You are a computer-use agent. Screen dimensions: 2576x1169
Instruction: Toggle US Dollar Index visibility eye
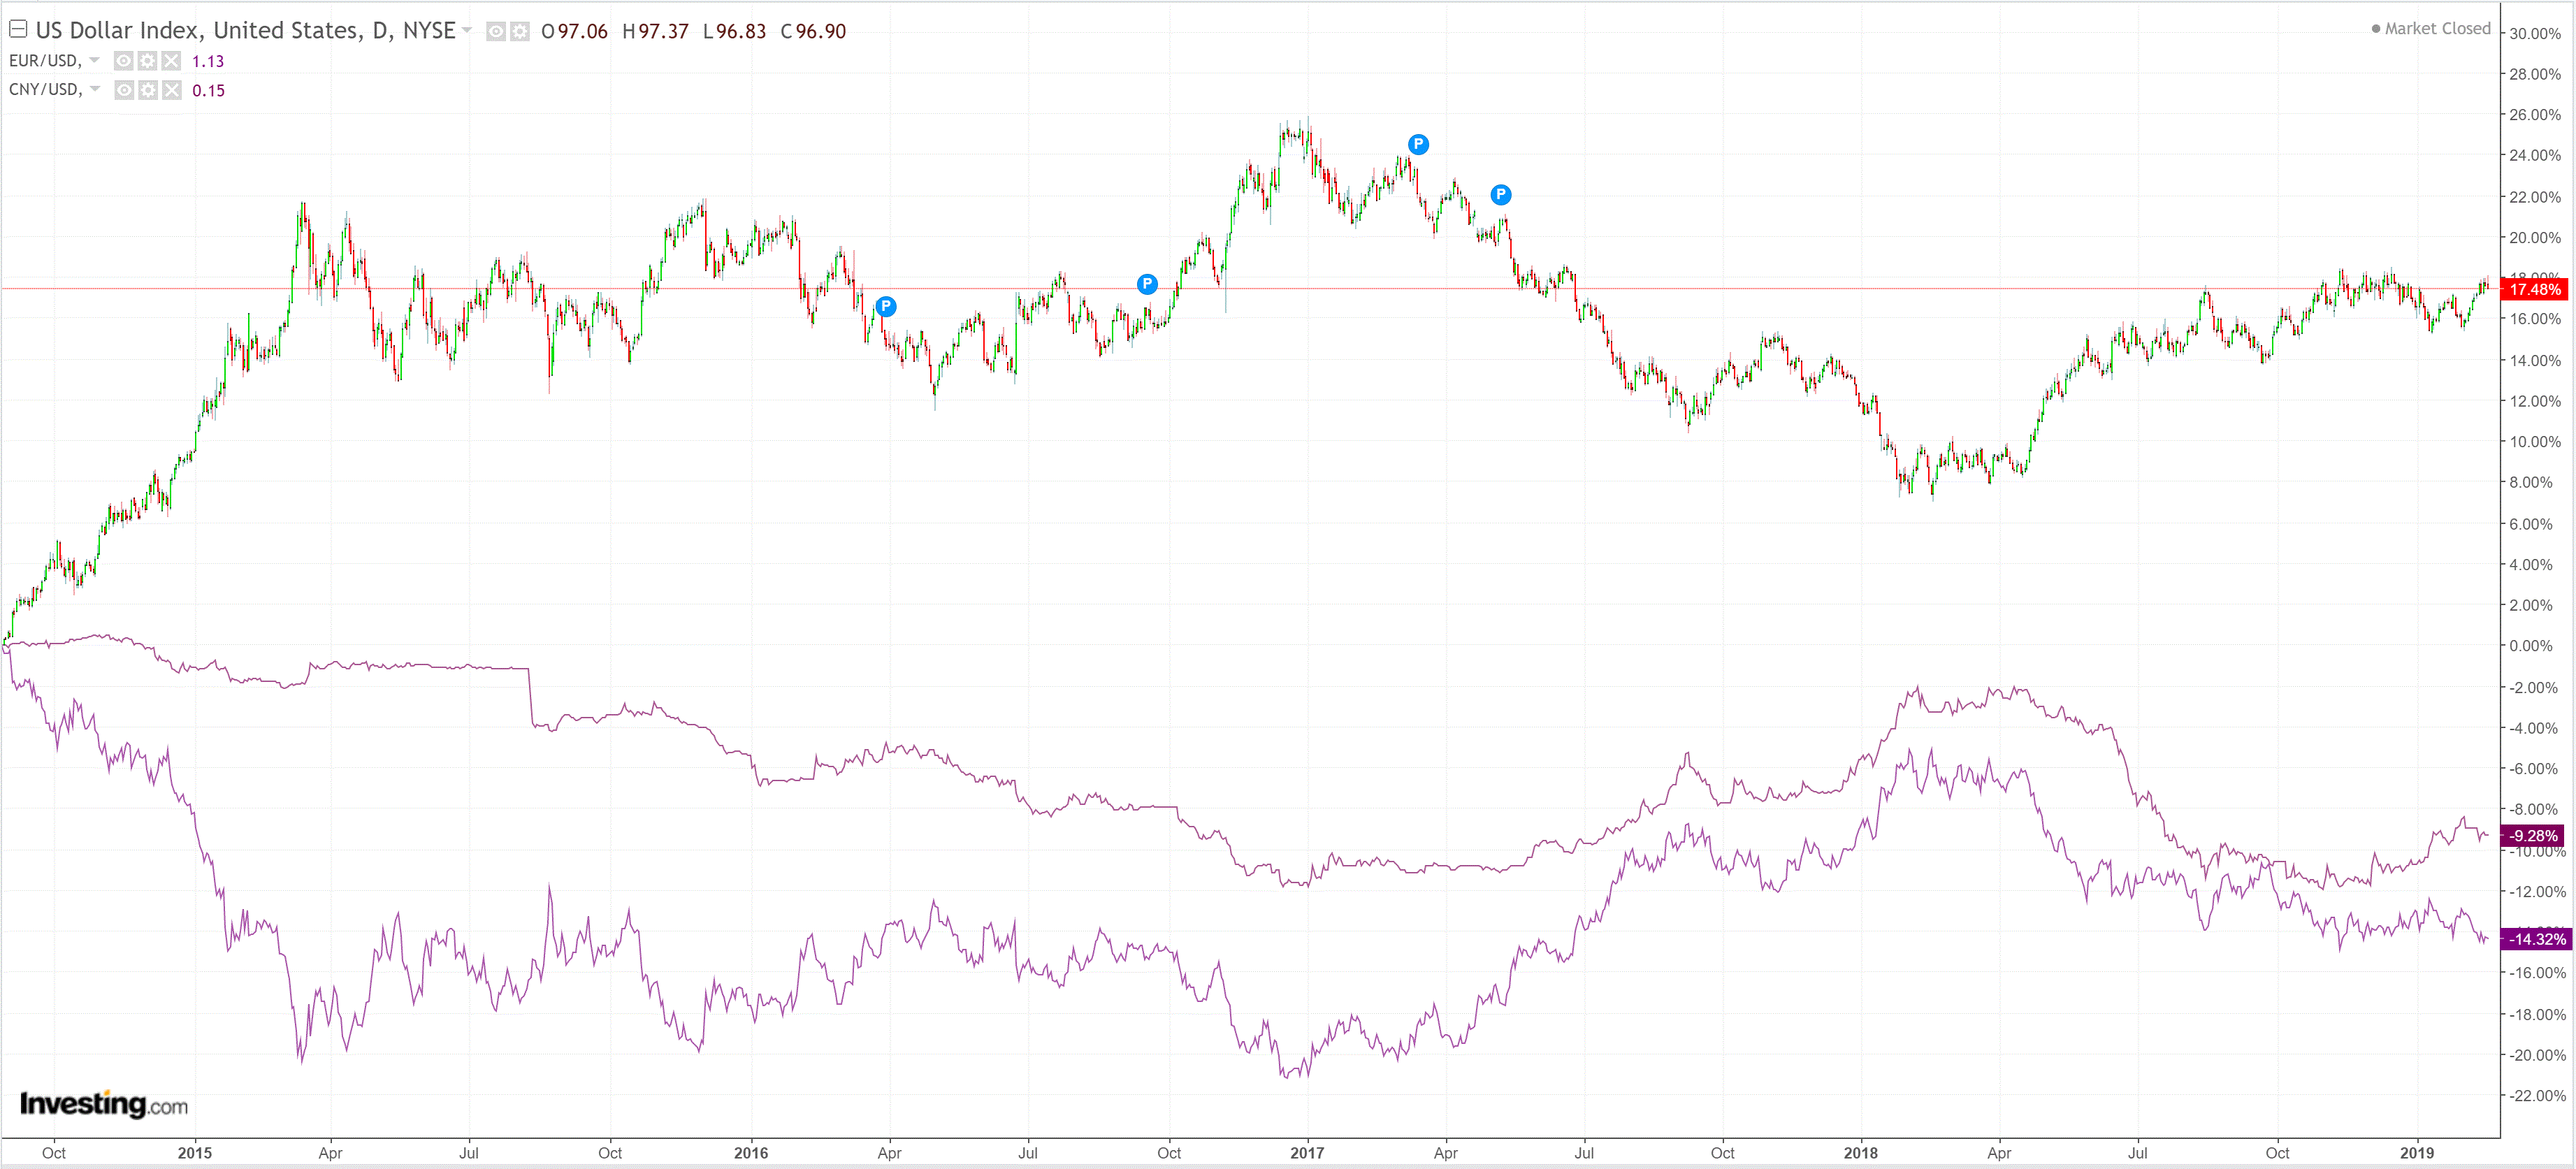496,32
